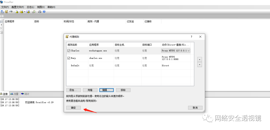Click the checklist settings toolbar icon
This screenshot has height=130, width=270.
point(34,12)
